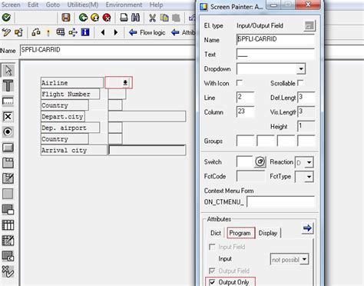364x286 pixels.
Task: Select the Checkbox element tool
Action: click(8, 117)
